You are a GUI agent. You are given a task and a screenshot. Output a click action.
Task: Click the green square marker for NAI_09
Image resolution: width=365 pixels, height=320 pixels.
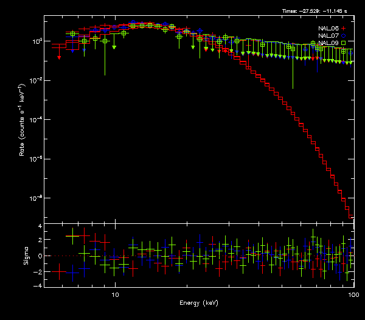click(x=343, y=43)
